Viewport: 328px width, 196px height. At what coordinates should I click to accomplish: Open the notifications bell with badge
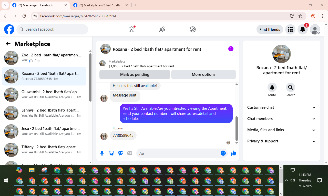303,29
